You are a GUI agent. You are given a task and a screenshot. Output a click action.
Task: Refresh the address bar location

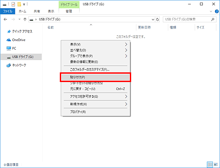158,19
